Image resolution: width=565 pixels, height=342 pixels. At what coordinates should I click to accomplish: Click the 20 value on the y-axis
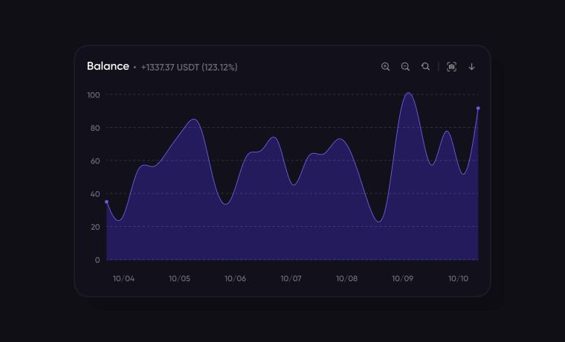pos(94,227)
